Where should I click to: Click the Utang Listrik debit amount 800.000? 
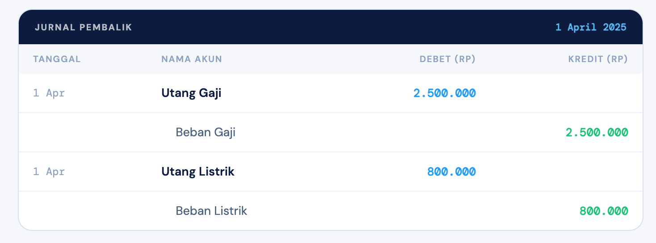click(451, 172)
